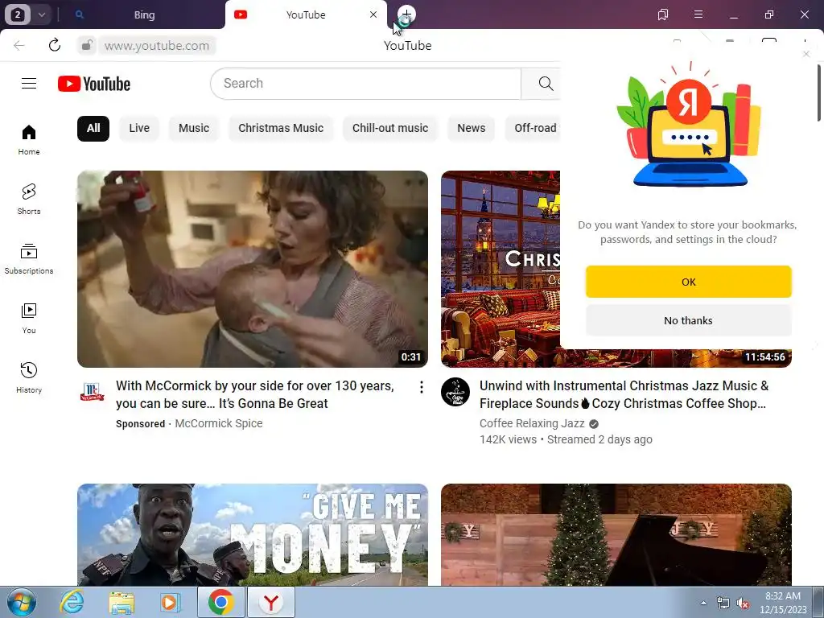
Task: Open the Christmas coffee shop thumbnail
Action: coord(501,269)
